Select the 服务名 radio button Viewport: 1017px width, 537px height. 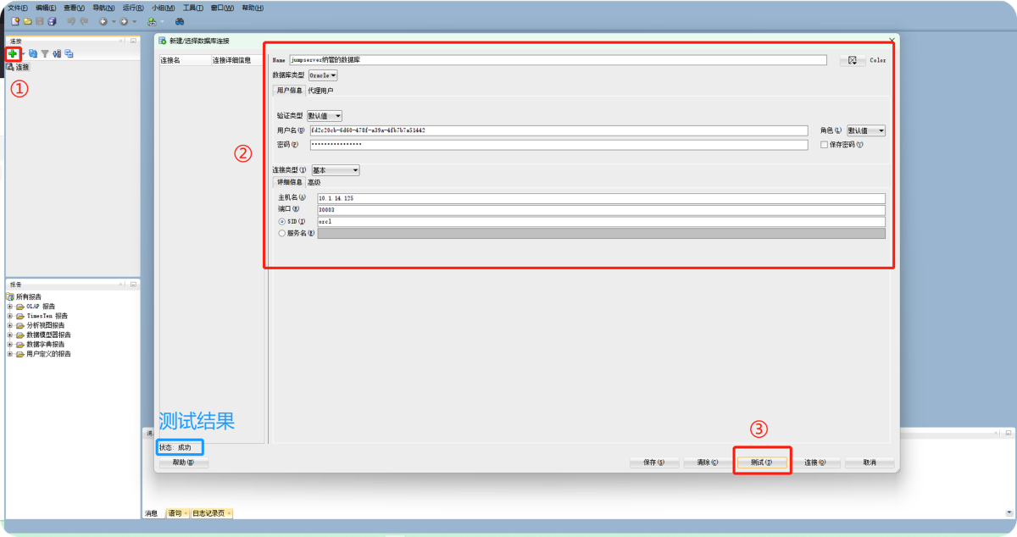tap(281, 233)
